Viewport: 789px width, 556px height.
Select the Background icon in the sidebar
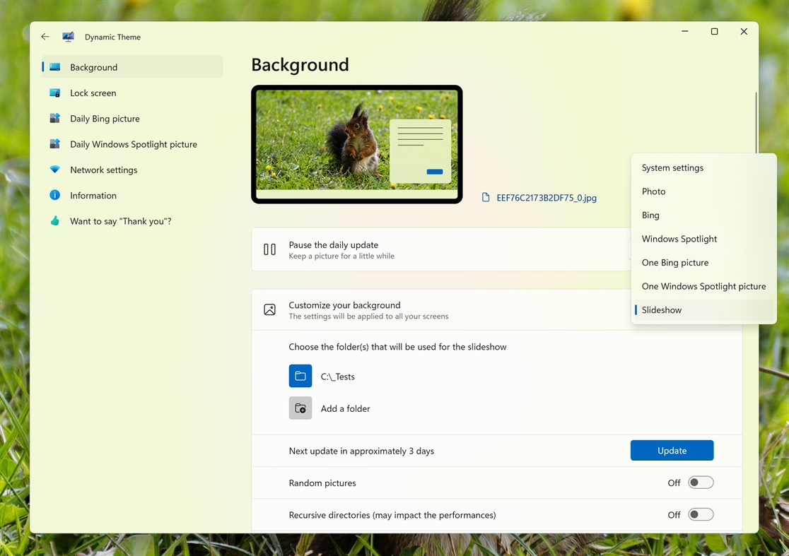(55, 66)
